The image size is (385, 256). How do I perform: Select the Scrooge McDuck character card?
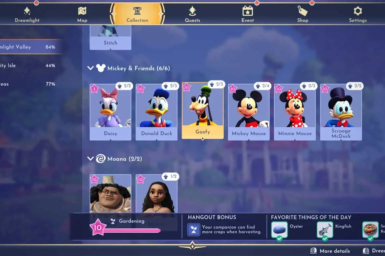click(341, 112)
